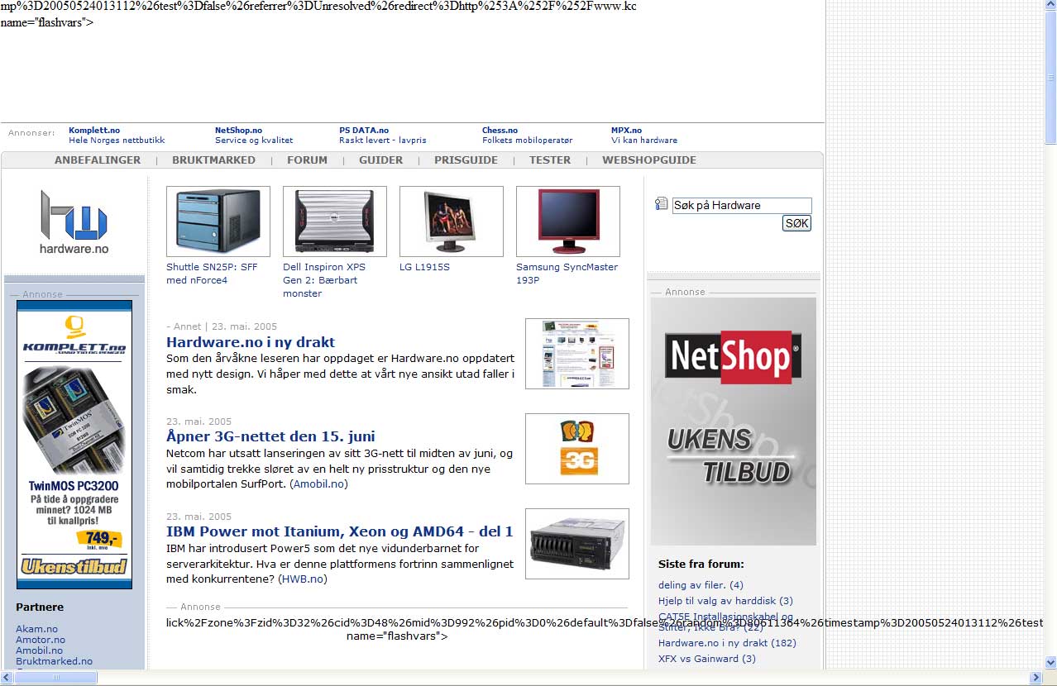Open PRISGUIDE from the navigation bar
The height and width of the screenshot is (686, 1057).
click(x=466, y=160)
